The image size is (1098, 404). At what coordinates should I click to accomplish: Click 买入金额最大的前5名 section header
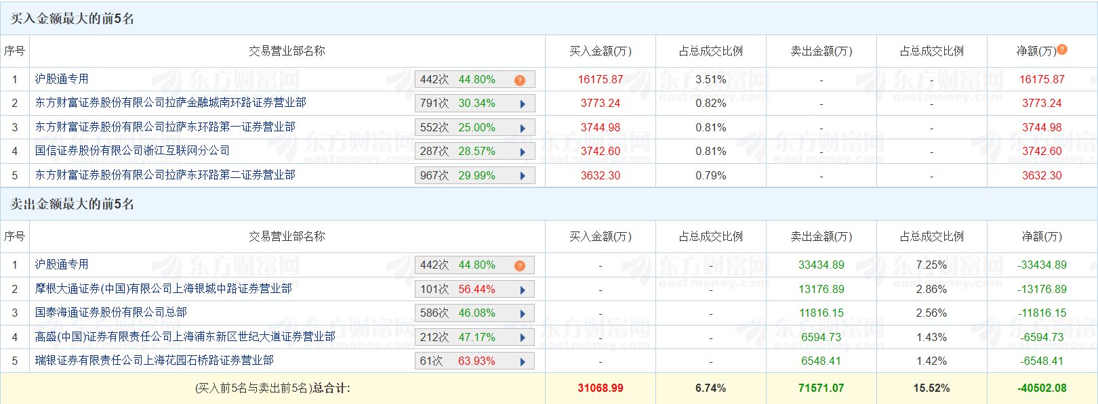click(73, 18)
